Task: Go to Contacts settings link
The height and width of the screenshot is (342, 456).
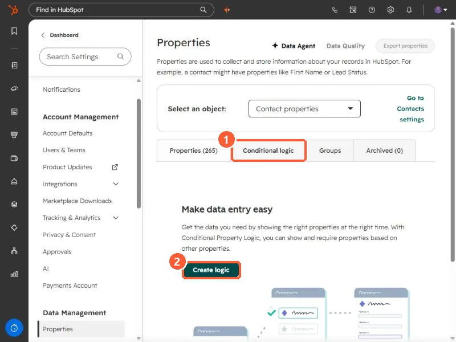Action: [x=410, y=109]
